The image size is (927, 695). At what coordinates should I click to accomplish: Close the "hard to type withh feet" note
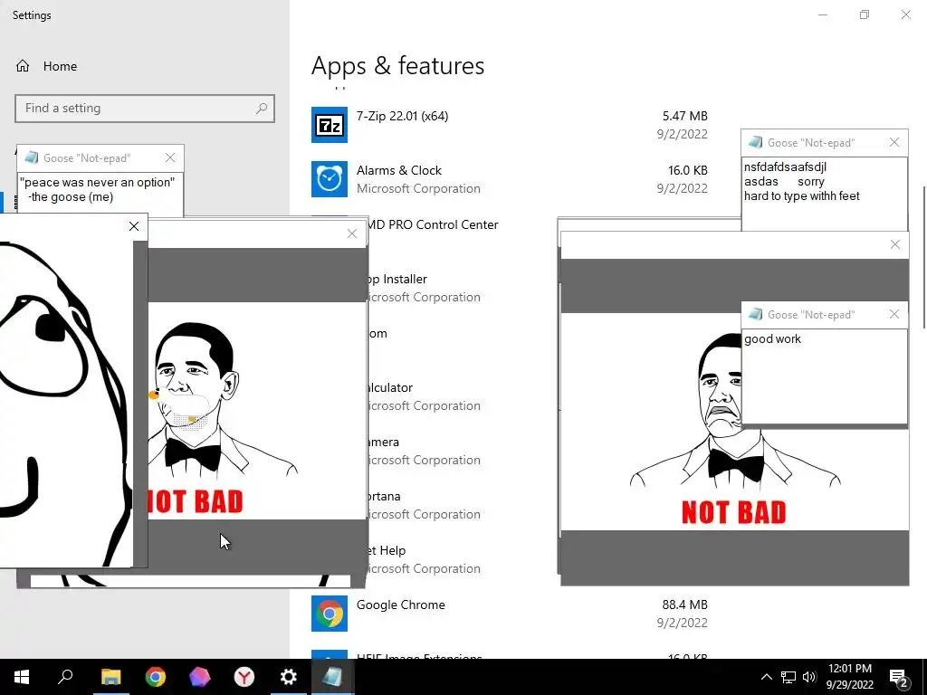(x=894, y=142)
